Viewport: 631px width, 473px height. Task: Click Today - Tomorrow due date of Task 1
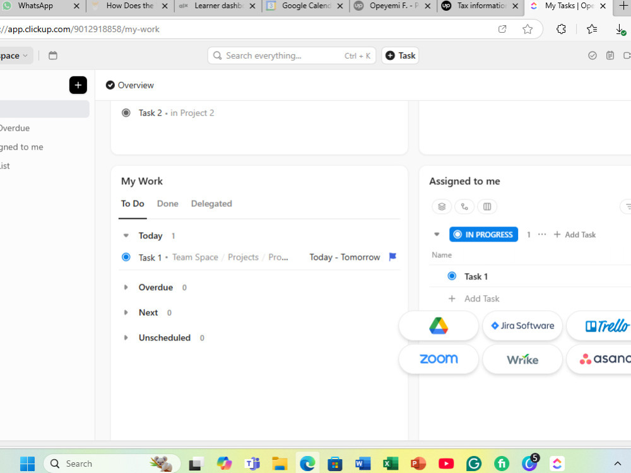[345, 257]
